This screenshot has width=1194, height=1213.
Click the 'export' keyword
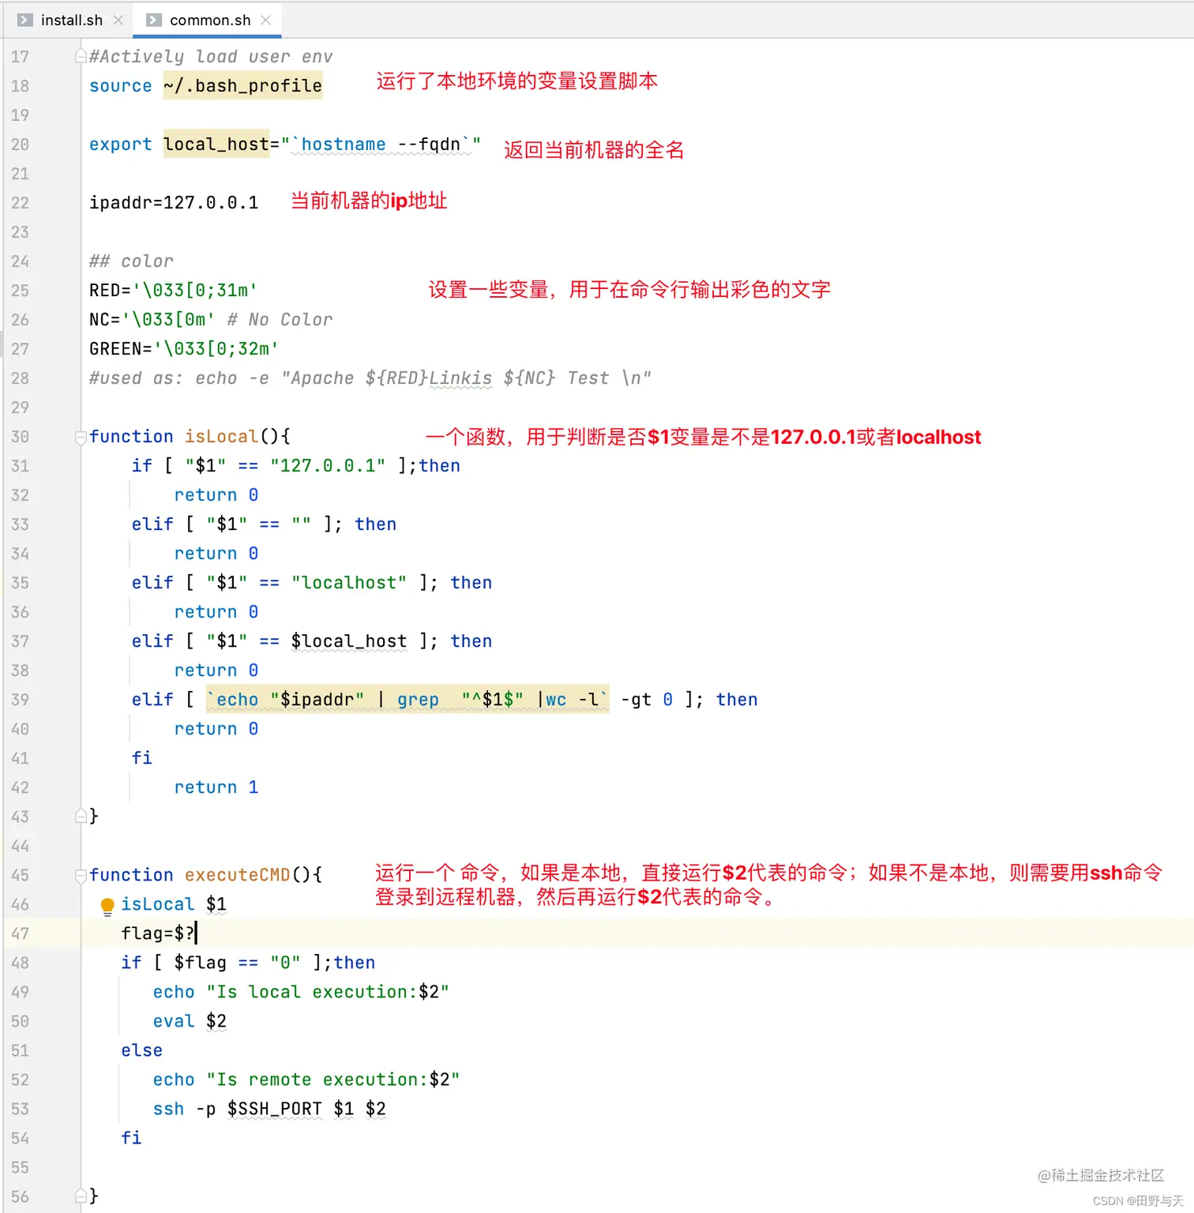tap(120, 144)
